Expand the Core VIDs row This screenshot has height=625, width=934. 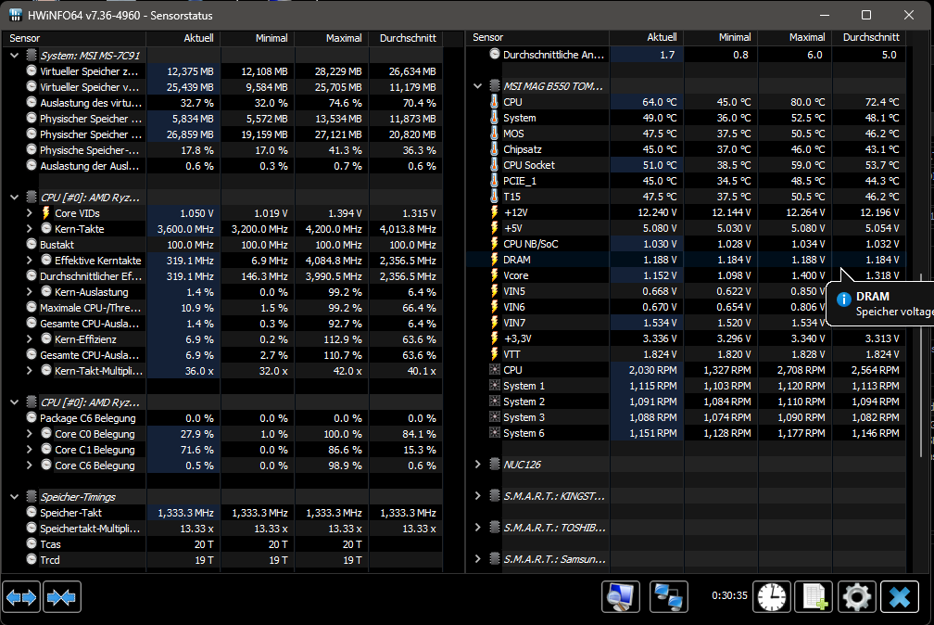point(30,213)
